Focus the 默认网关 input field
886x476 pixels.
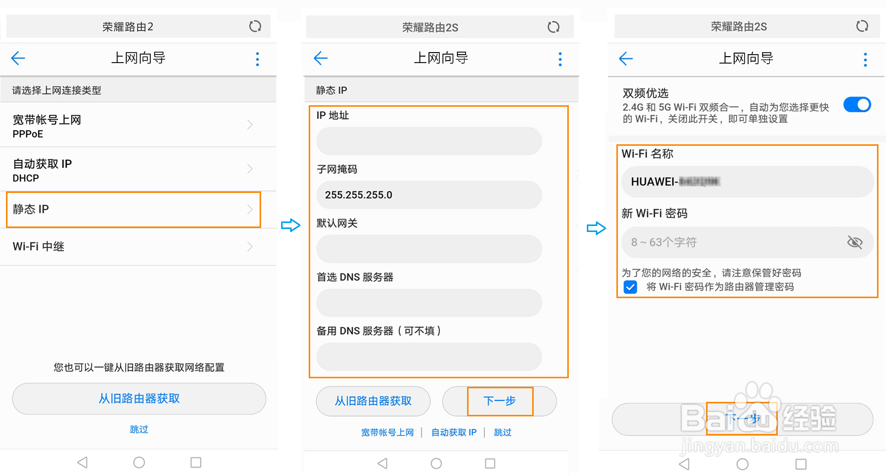(429, 249)
